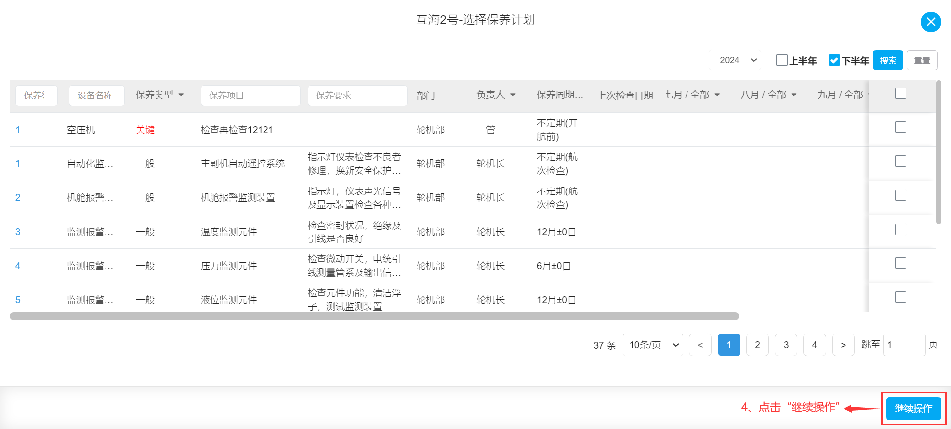Viewport: 951px width, 429px height.
Task: Focus the 设备名称 filter input
Action: (97, 95)
